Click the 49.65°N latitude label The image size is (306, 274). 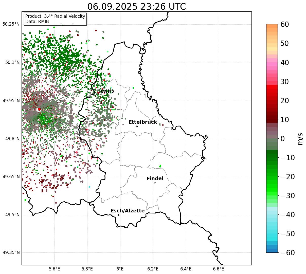point(11,177)
